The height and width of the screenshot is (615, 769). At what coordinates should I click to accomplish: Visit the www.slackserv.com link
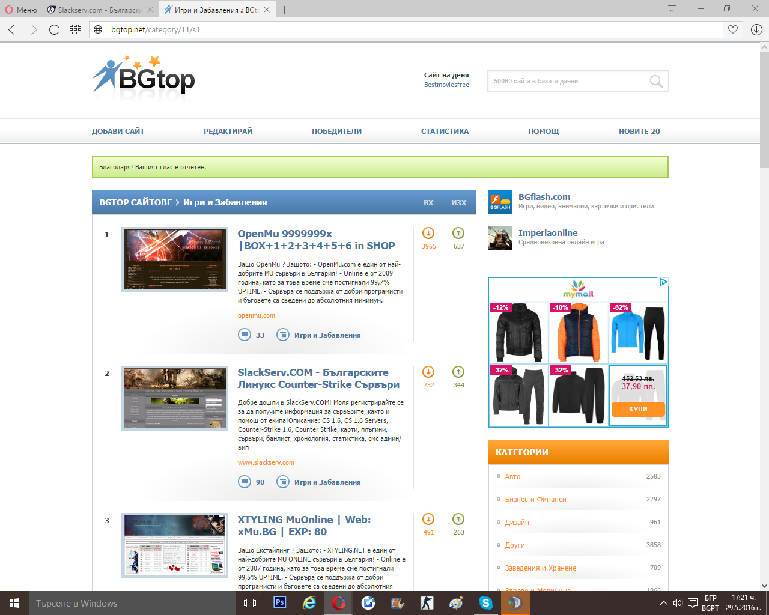click(x=266, y=462)
